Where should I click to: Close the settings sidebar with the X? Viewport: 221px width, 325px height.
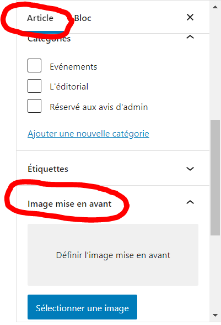[x=190, y=17]
